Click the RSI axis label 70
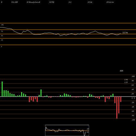136x136 pixels. [2, 31]
